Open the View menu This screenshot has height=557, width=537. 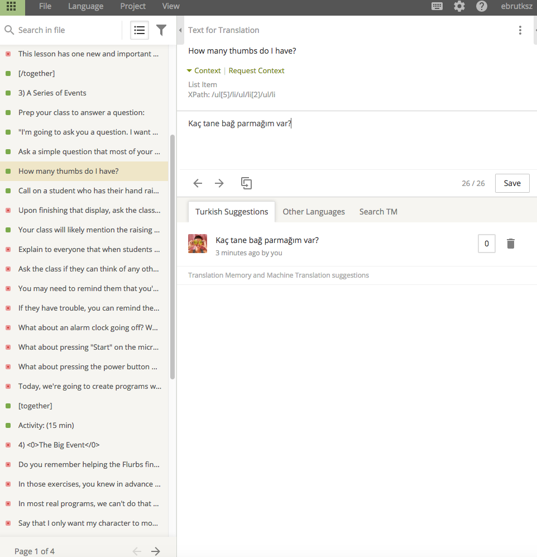point(171,6)
